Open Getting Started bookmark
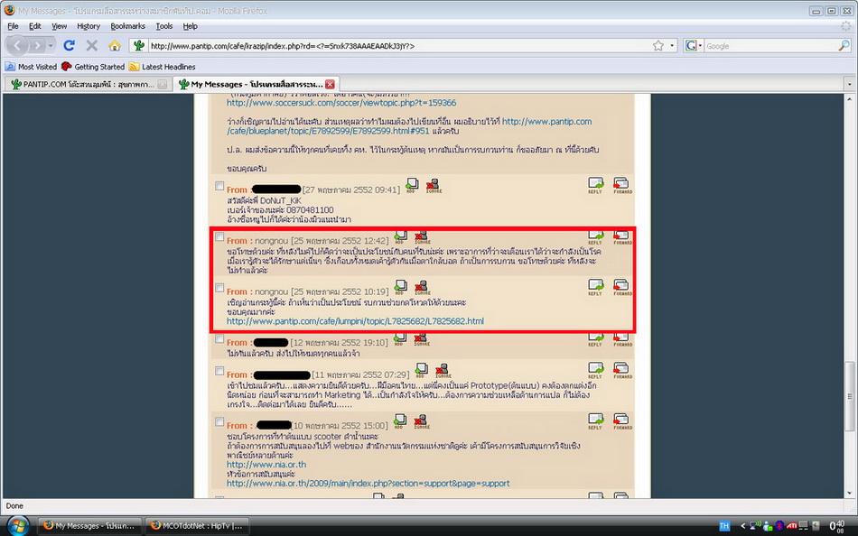 point(93,67)
